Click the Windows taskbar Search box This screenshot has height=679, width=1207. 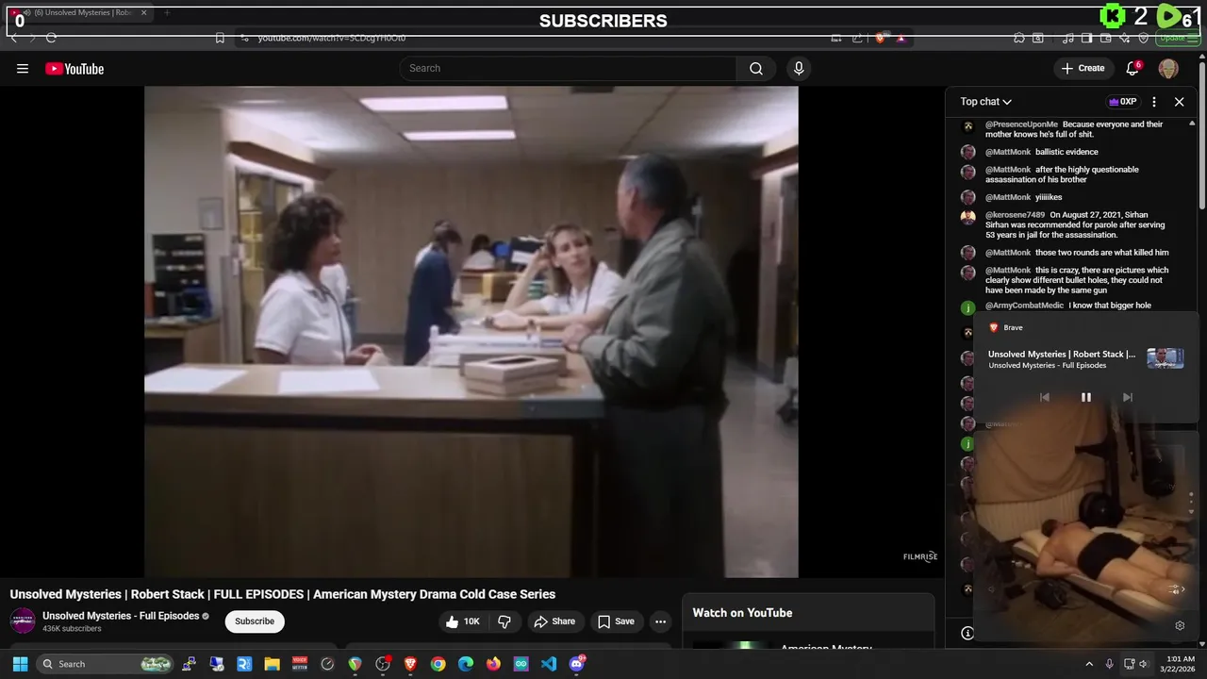(106, 664)
